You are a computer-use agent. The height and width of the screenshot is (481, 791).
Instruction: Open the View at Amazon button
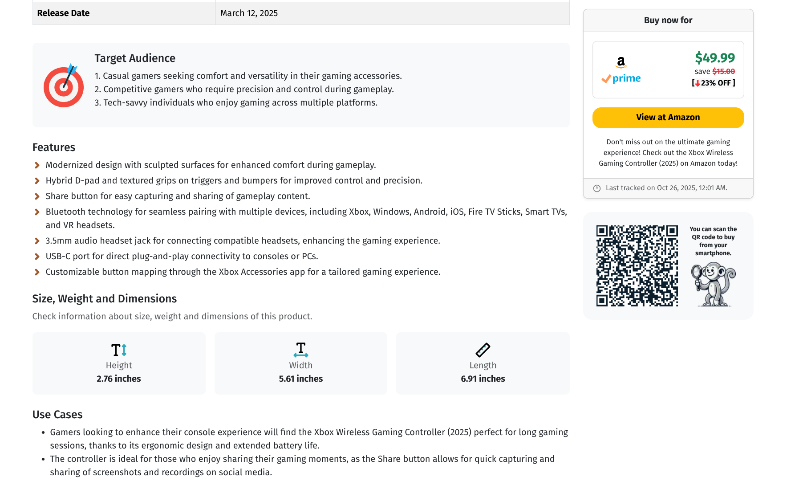668,118
